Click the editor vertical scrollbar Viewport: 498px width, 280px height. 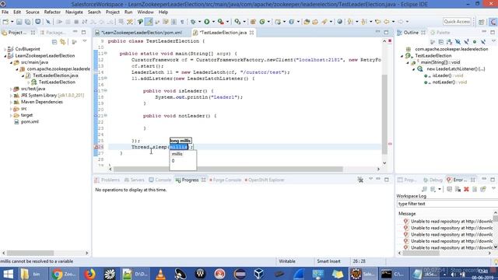(x=384, y=114)
